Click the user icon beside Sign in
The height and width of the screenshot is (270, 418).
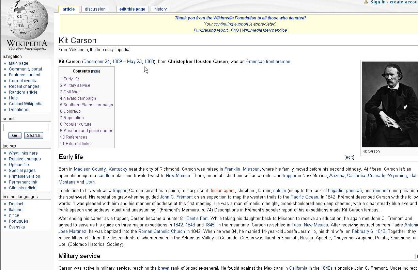tap(366, 2)
